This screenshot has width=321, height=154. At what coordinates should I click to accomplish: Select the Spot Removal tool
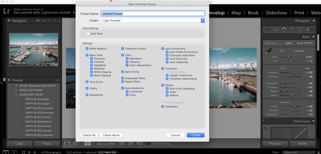pos(276,29)
